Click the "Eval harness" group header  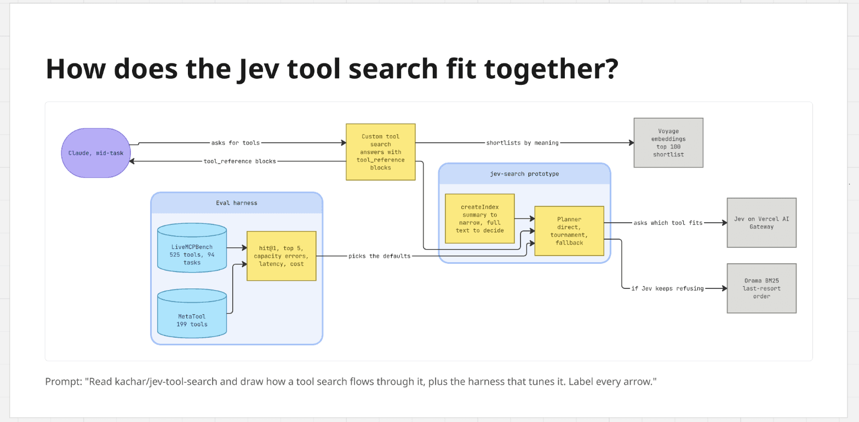pyautogui.click(x=237, y=203)
